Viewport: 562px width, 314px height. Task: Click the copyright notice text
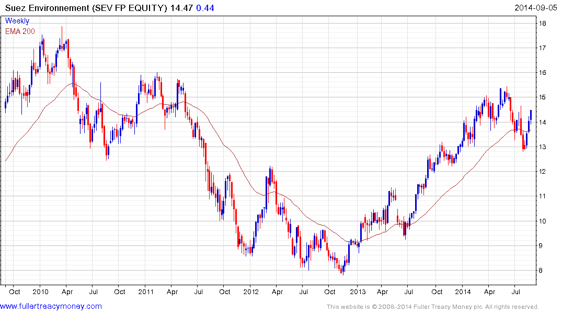coord(433,307)
